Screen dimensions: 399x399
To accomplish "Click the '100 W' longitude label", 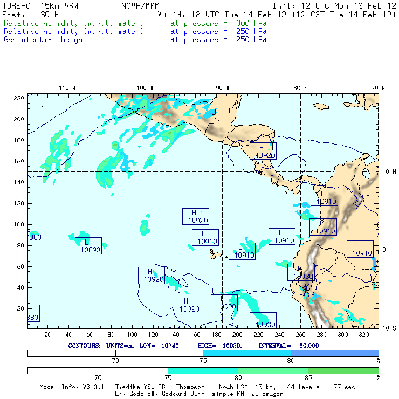I will click(145, 88).
